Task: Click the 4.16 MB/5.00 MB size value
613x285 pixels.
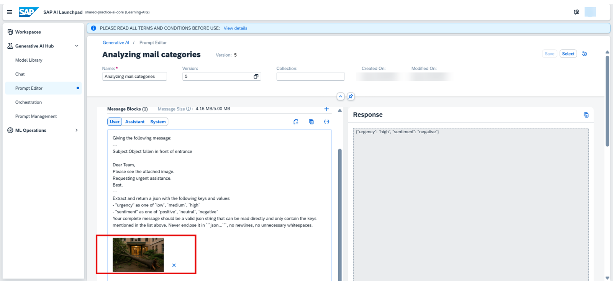Action: [x=213, y=109]
